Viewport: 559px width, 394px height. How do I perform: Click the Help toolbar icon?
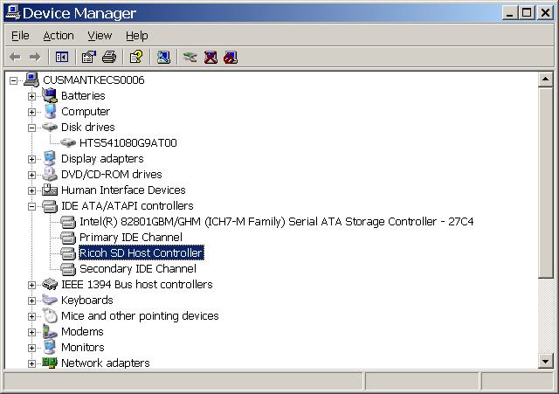136,57
